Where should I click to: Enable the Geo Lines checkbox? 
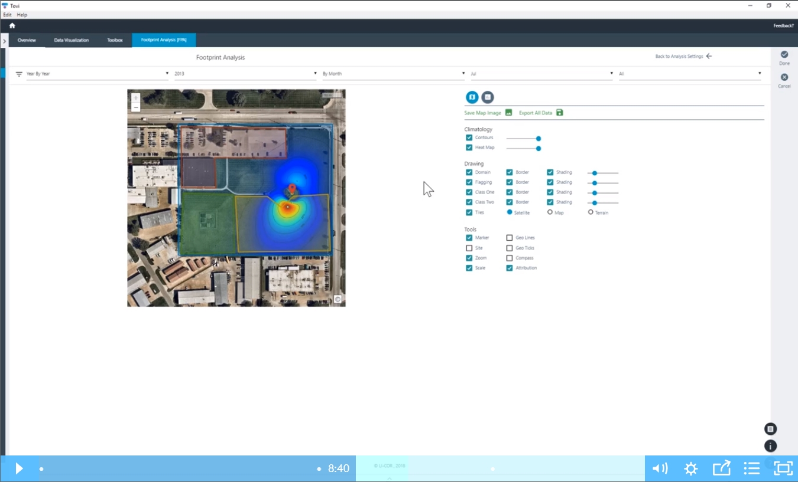510,238
